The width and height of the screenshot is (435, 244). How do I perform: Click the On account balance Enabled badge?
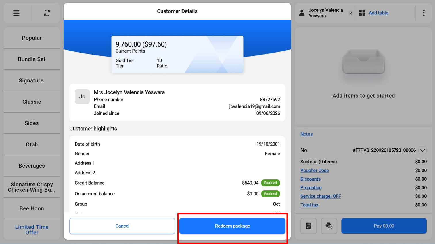[x=271, y=194]
